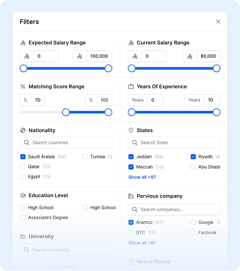Click Show all under States filters
The height and width of the screenshot is (271, 240).
point(142,177)
